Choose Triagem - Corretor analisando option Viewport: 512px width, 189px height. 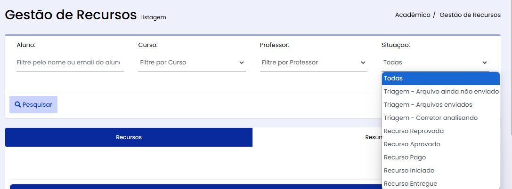(x=441, y=118)
